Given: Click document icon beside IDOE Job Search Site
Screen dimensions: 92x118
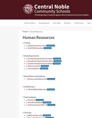Looking at the screenshot, I should point(27,115).
